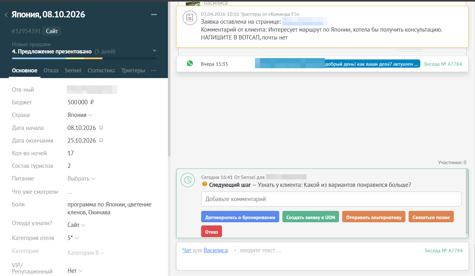Click the Создать заявку в UON button

[311, 217]
